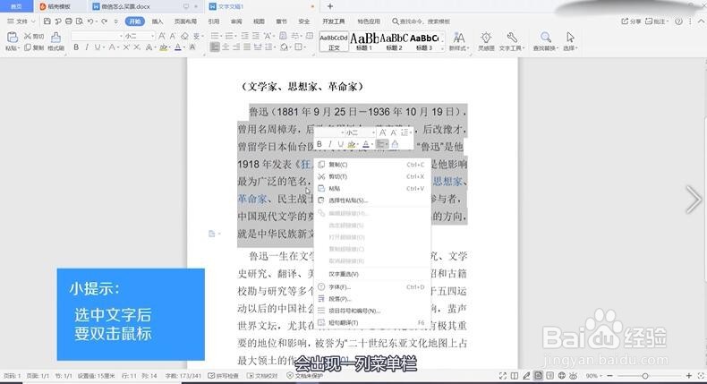The image size is (707, 384).
Task: Choose Font (字体) in context menu
Action: (x=371, y=287)
